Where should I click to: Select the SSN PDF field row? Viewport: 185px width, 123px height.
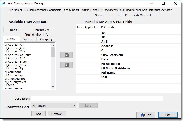104,77
